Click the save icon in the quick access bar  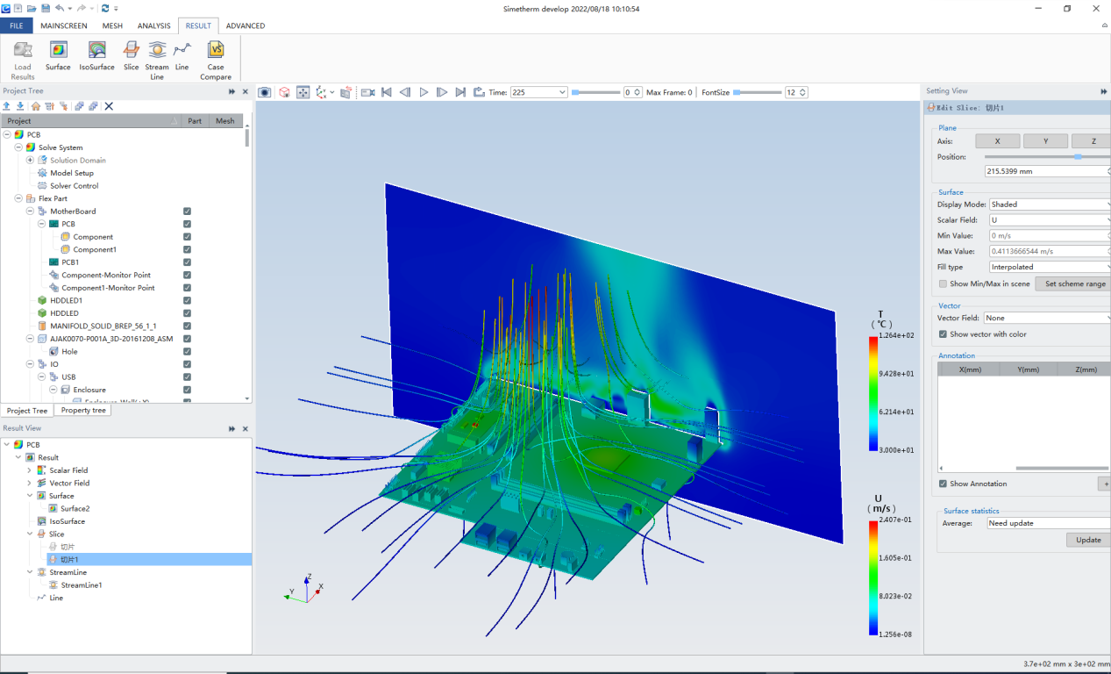[45, 8]
